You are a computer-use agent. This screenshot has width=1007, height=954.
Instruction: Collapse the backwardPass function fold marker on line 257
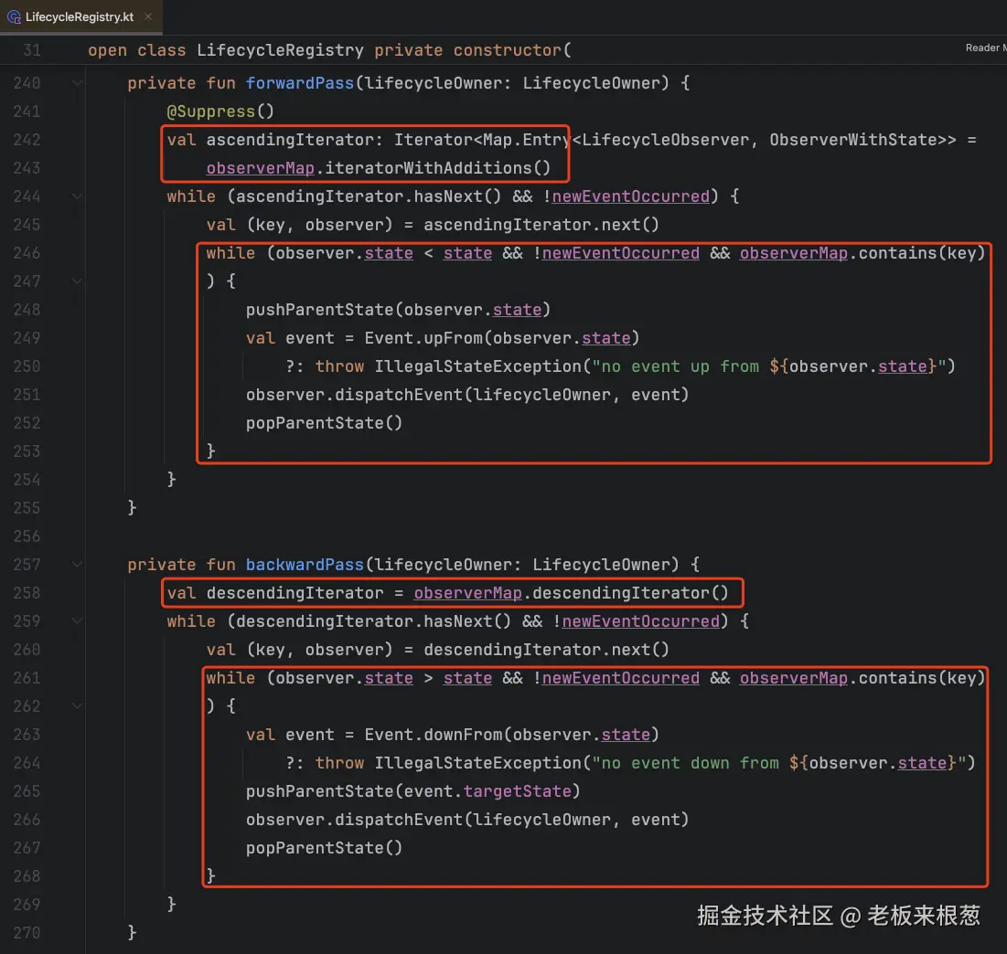pyautogui.click(x=77, y=565)
